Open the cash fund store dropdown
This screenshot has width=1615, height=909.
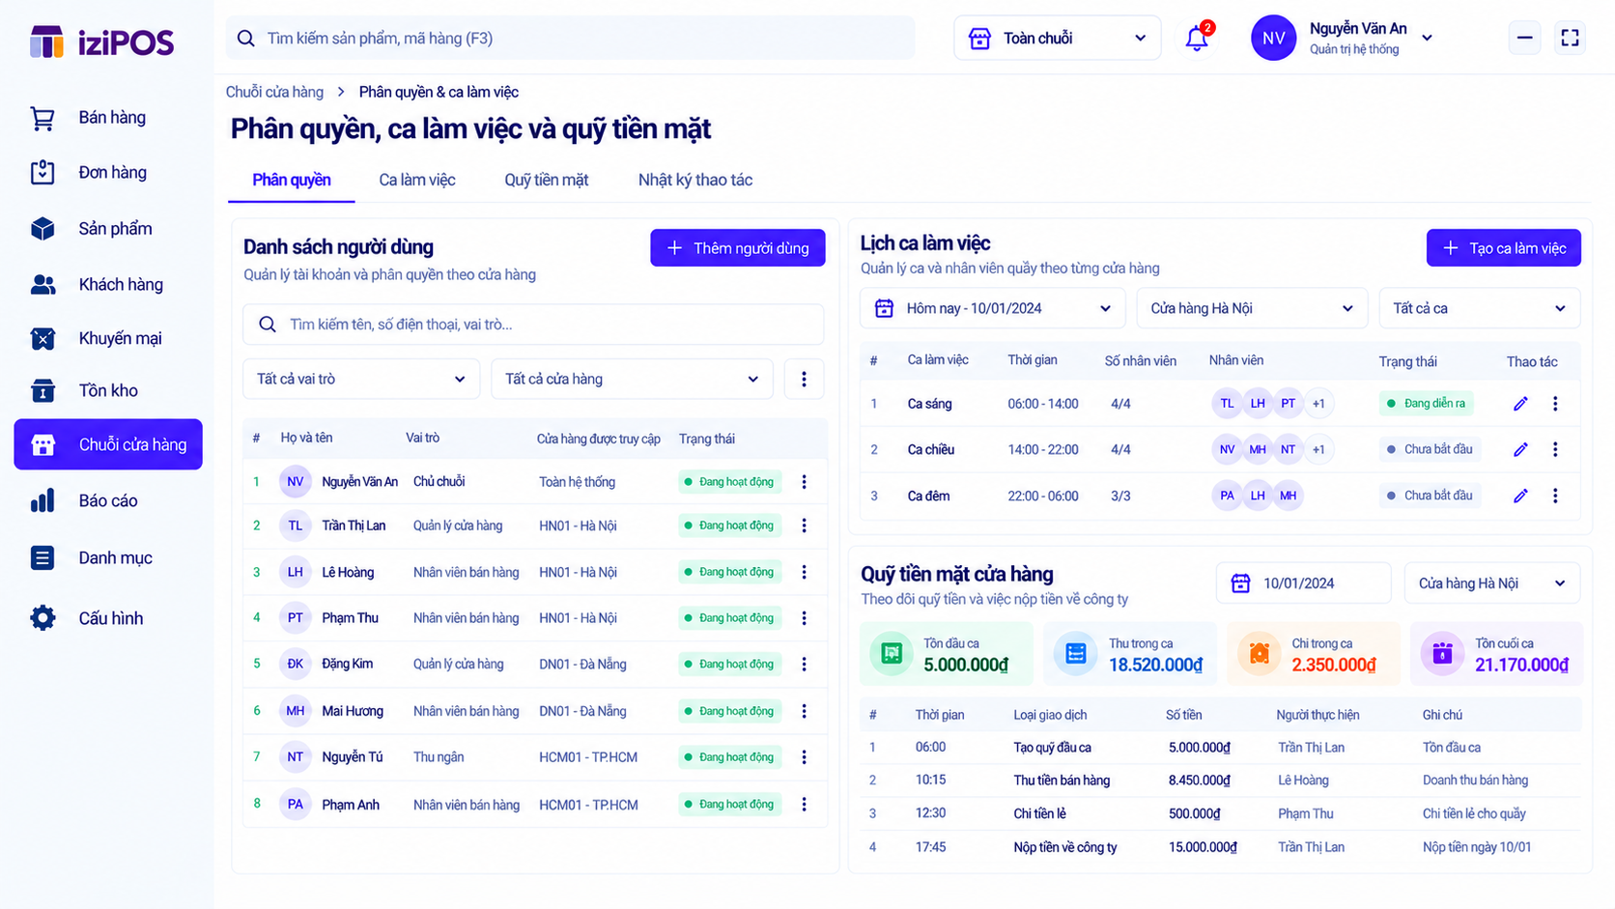(x=1491, y=583)
